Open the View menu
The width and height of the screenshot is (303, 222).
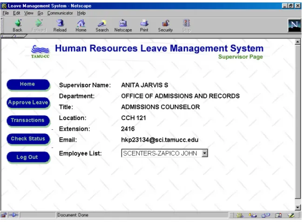tap(28, 13)
